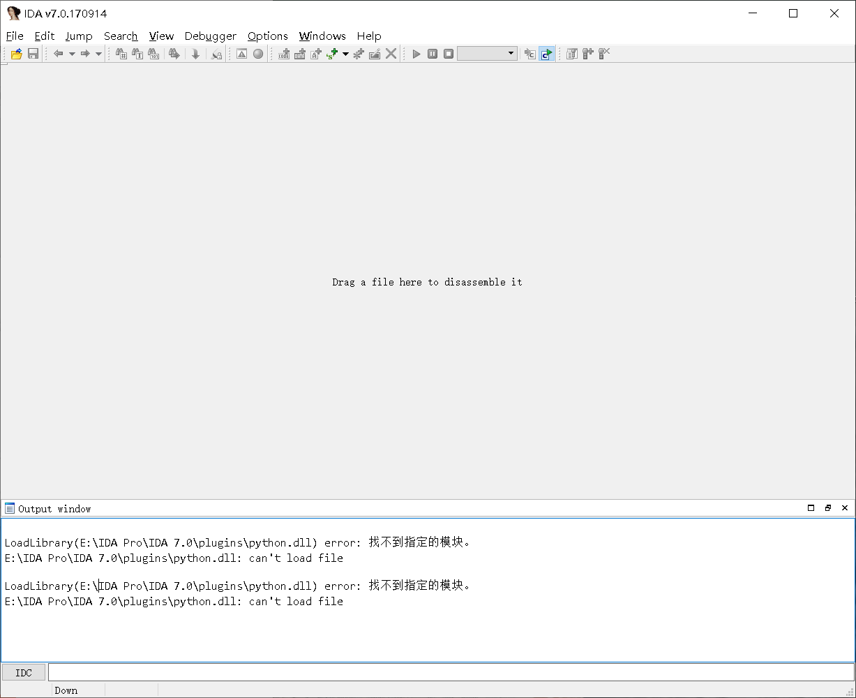This screenshot has height=698, width=856.
Task: Click the asterisk array icon
Action: pyautogui.click(x=359, y=54)
